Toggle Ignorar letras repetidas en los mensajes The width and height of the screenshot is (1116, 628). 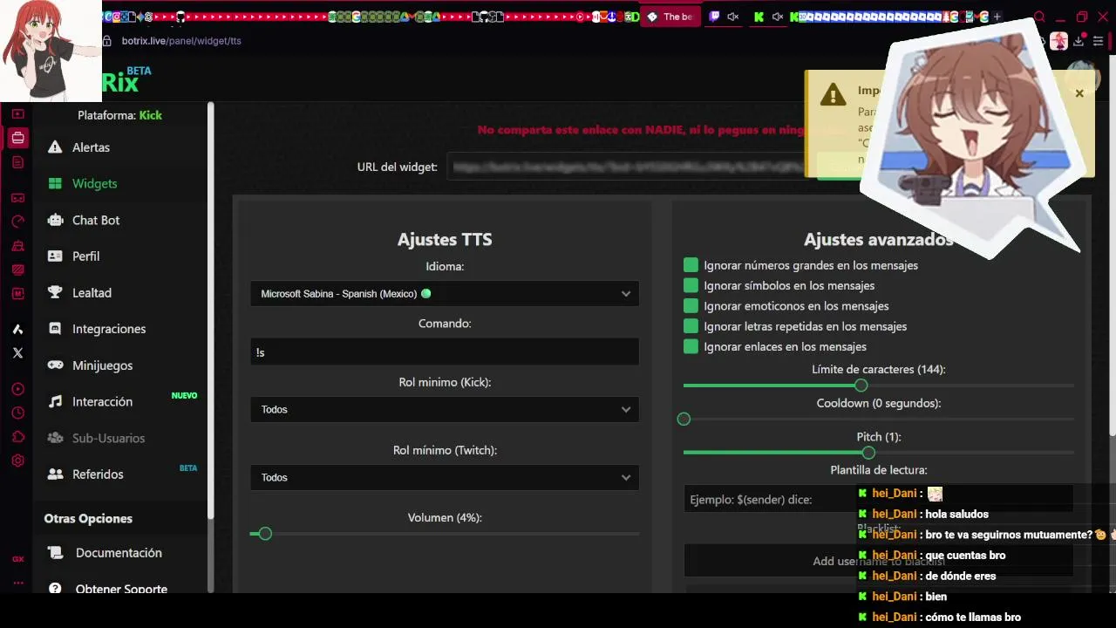691,326
